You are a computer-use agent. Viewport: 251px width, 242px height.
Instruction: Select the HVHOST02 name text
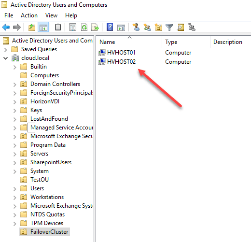[x=121, y=62]
